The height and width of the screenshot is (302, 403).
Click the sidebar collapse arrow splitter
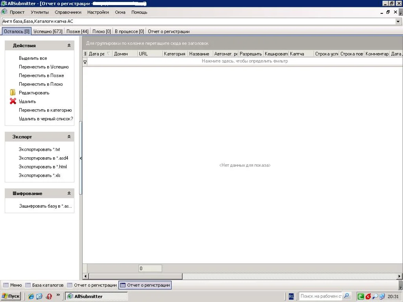[x=81, y=158]
